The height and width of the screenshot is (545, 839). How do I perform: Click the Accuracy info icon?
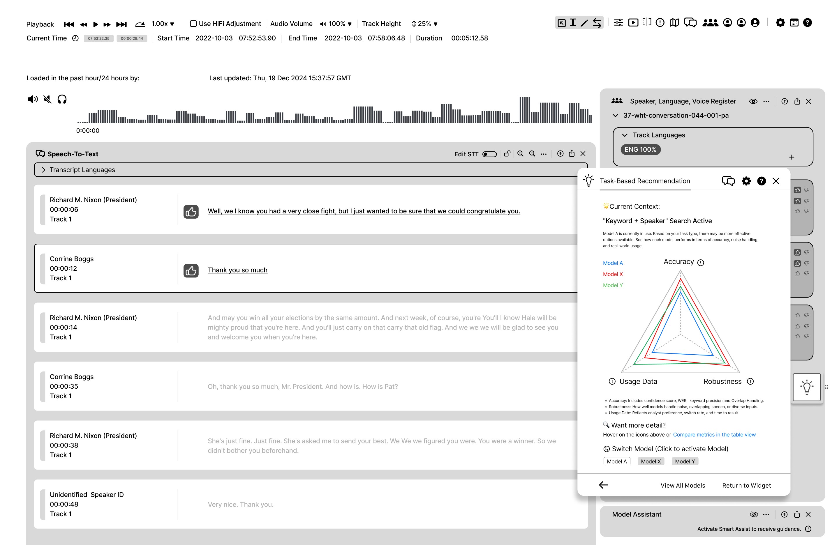tap(700, 263)
